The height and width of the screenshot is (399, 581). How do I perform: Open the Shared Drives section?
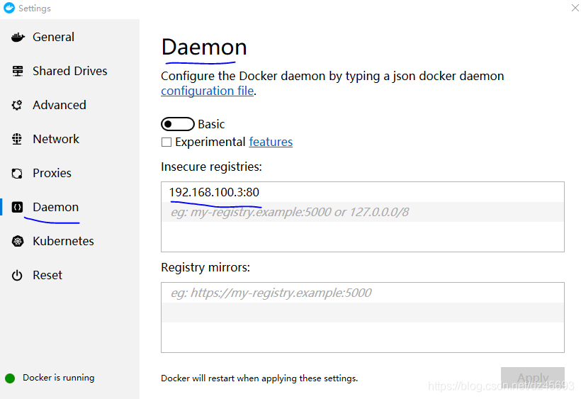pyautogui.click(x=69, y=71)
